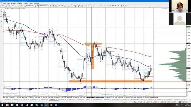Select the trendline drawing tool

coord(99,6)
